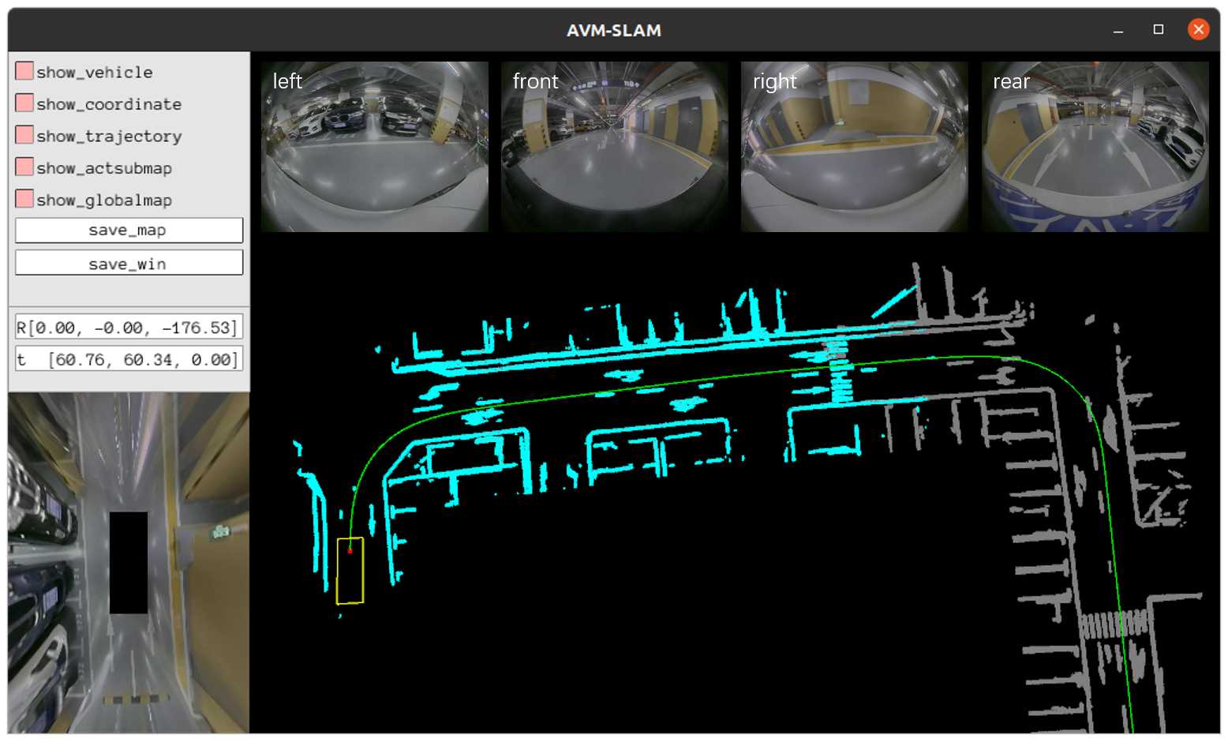This screenshot has height=742, width=1228.
Task: Click the gray crosswalk stripes on map
Action: 1113,625
